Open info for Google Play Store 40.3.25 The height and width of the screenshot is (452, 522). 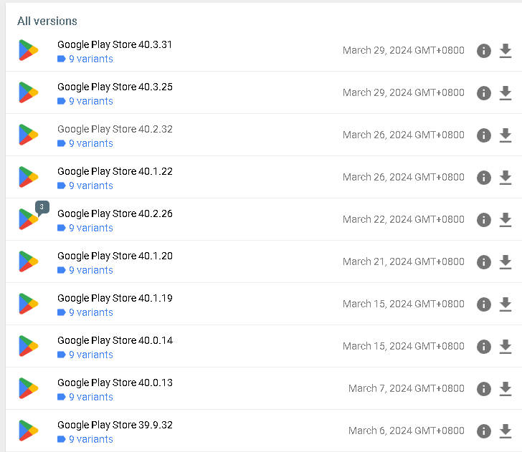(484, 93)
